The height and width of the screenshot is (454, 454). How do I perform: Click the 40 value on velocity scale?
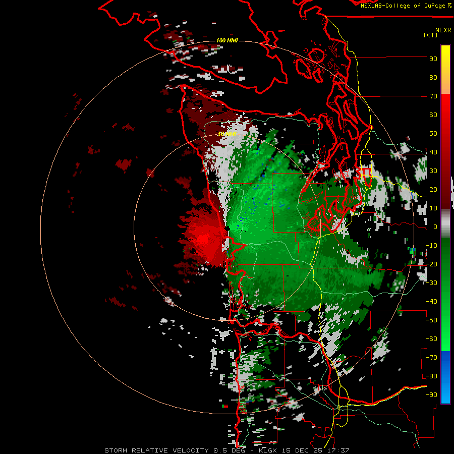pyautogui.click(x=433, y=152)
